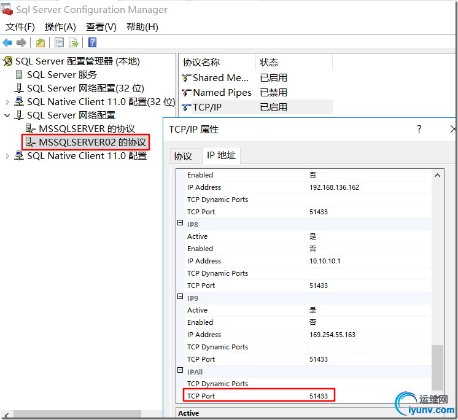Select the IP 地址 tab
This screenshot has height=420, width=458.
[221, 155]
